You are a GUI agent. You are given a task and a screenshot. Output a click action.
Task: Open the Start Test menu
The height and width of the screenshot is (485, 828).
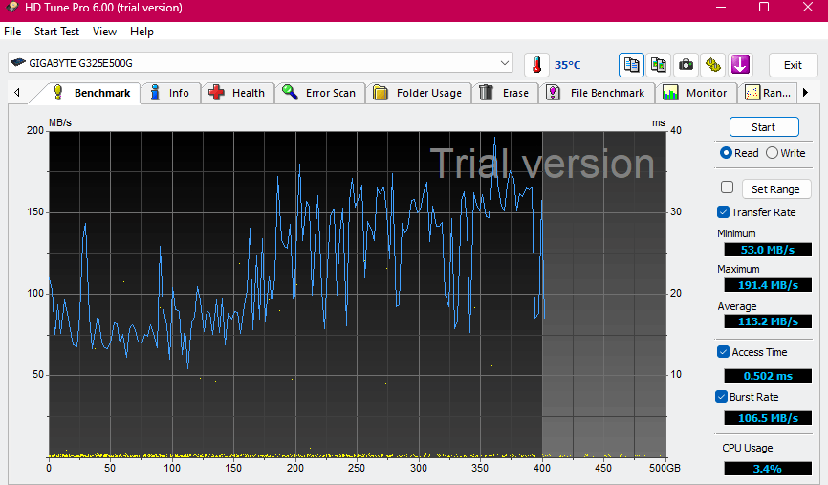[x=56, y=32]
